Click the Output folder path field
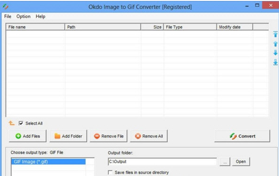This screenshot has height=176, width=279. pyautogui.click(x=162, y=161)
